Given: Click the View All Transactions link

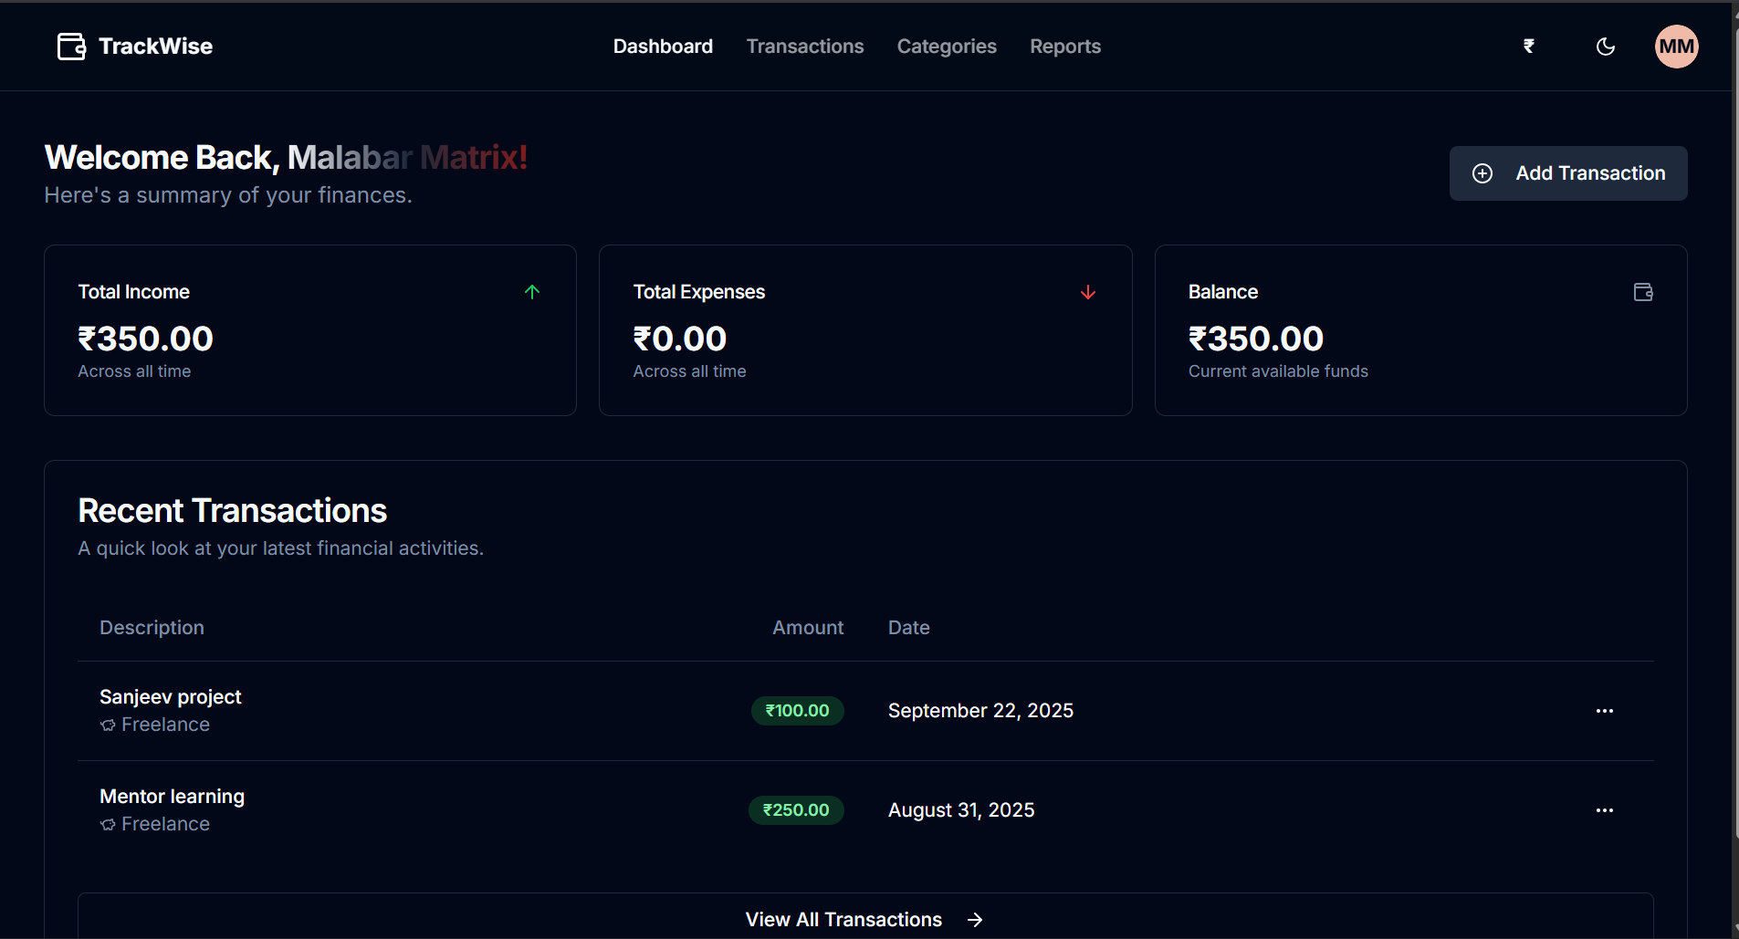Looking at the screenshot, I should [x=843, y=920].
